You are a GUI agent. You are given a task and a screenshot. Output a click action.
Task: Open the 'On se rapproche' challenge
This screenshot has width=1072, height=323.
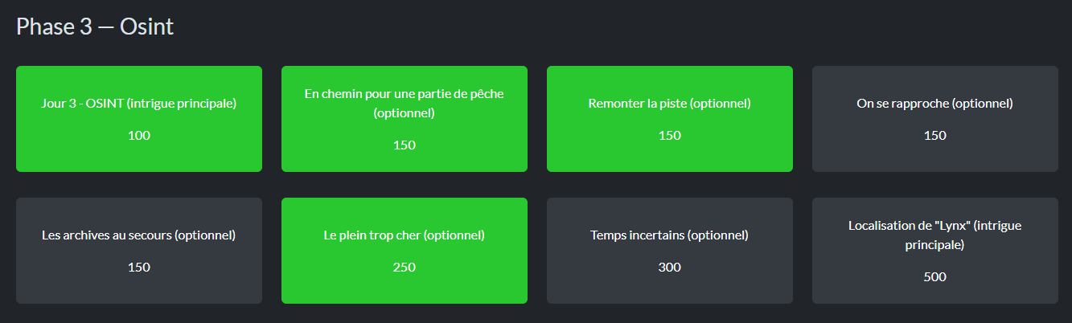point(935,119)
